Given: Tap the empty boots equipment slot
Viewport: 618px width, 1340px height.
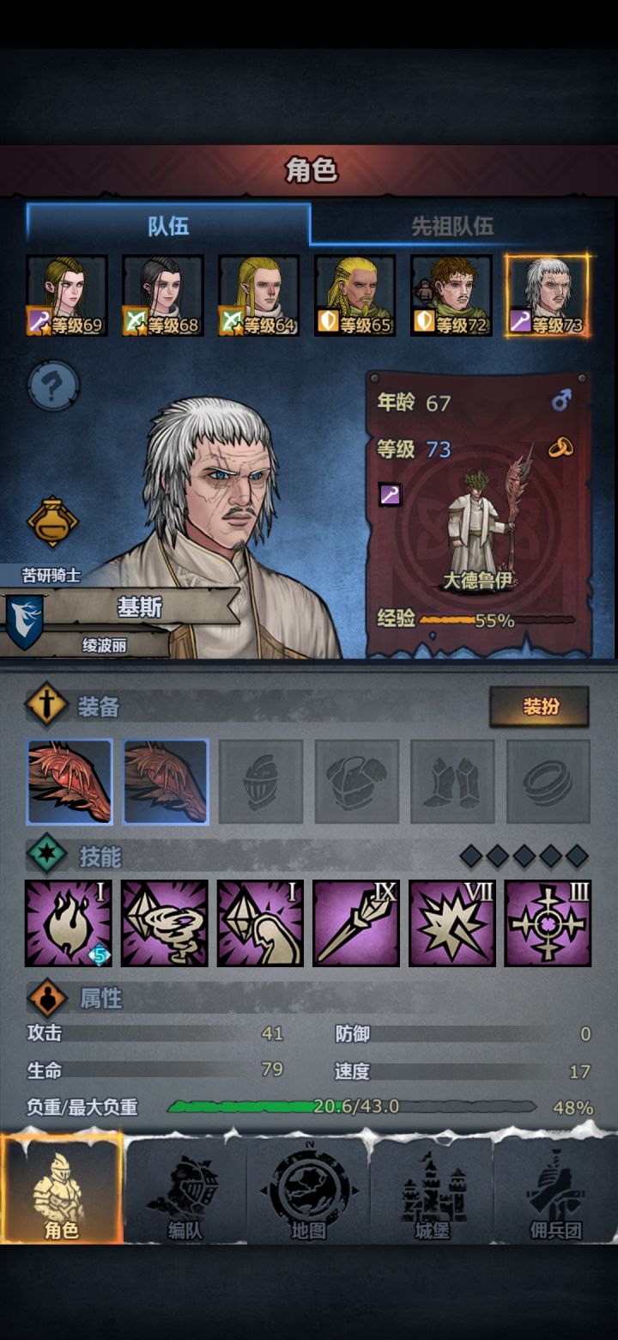Looking at the screenshot, I should pyautogui.click(x=452, y=782).
